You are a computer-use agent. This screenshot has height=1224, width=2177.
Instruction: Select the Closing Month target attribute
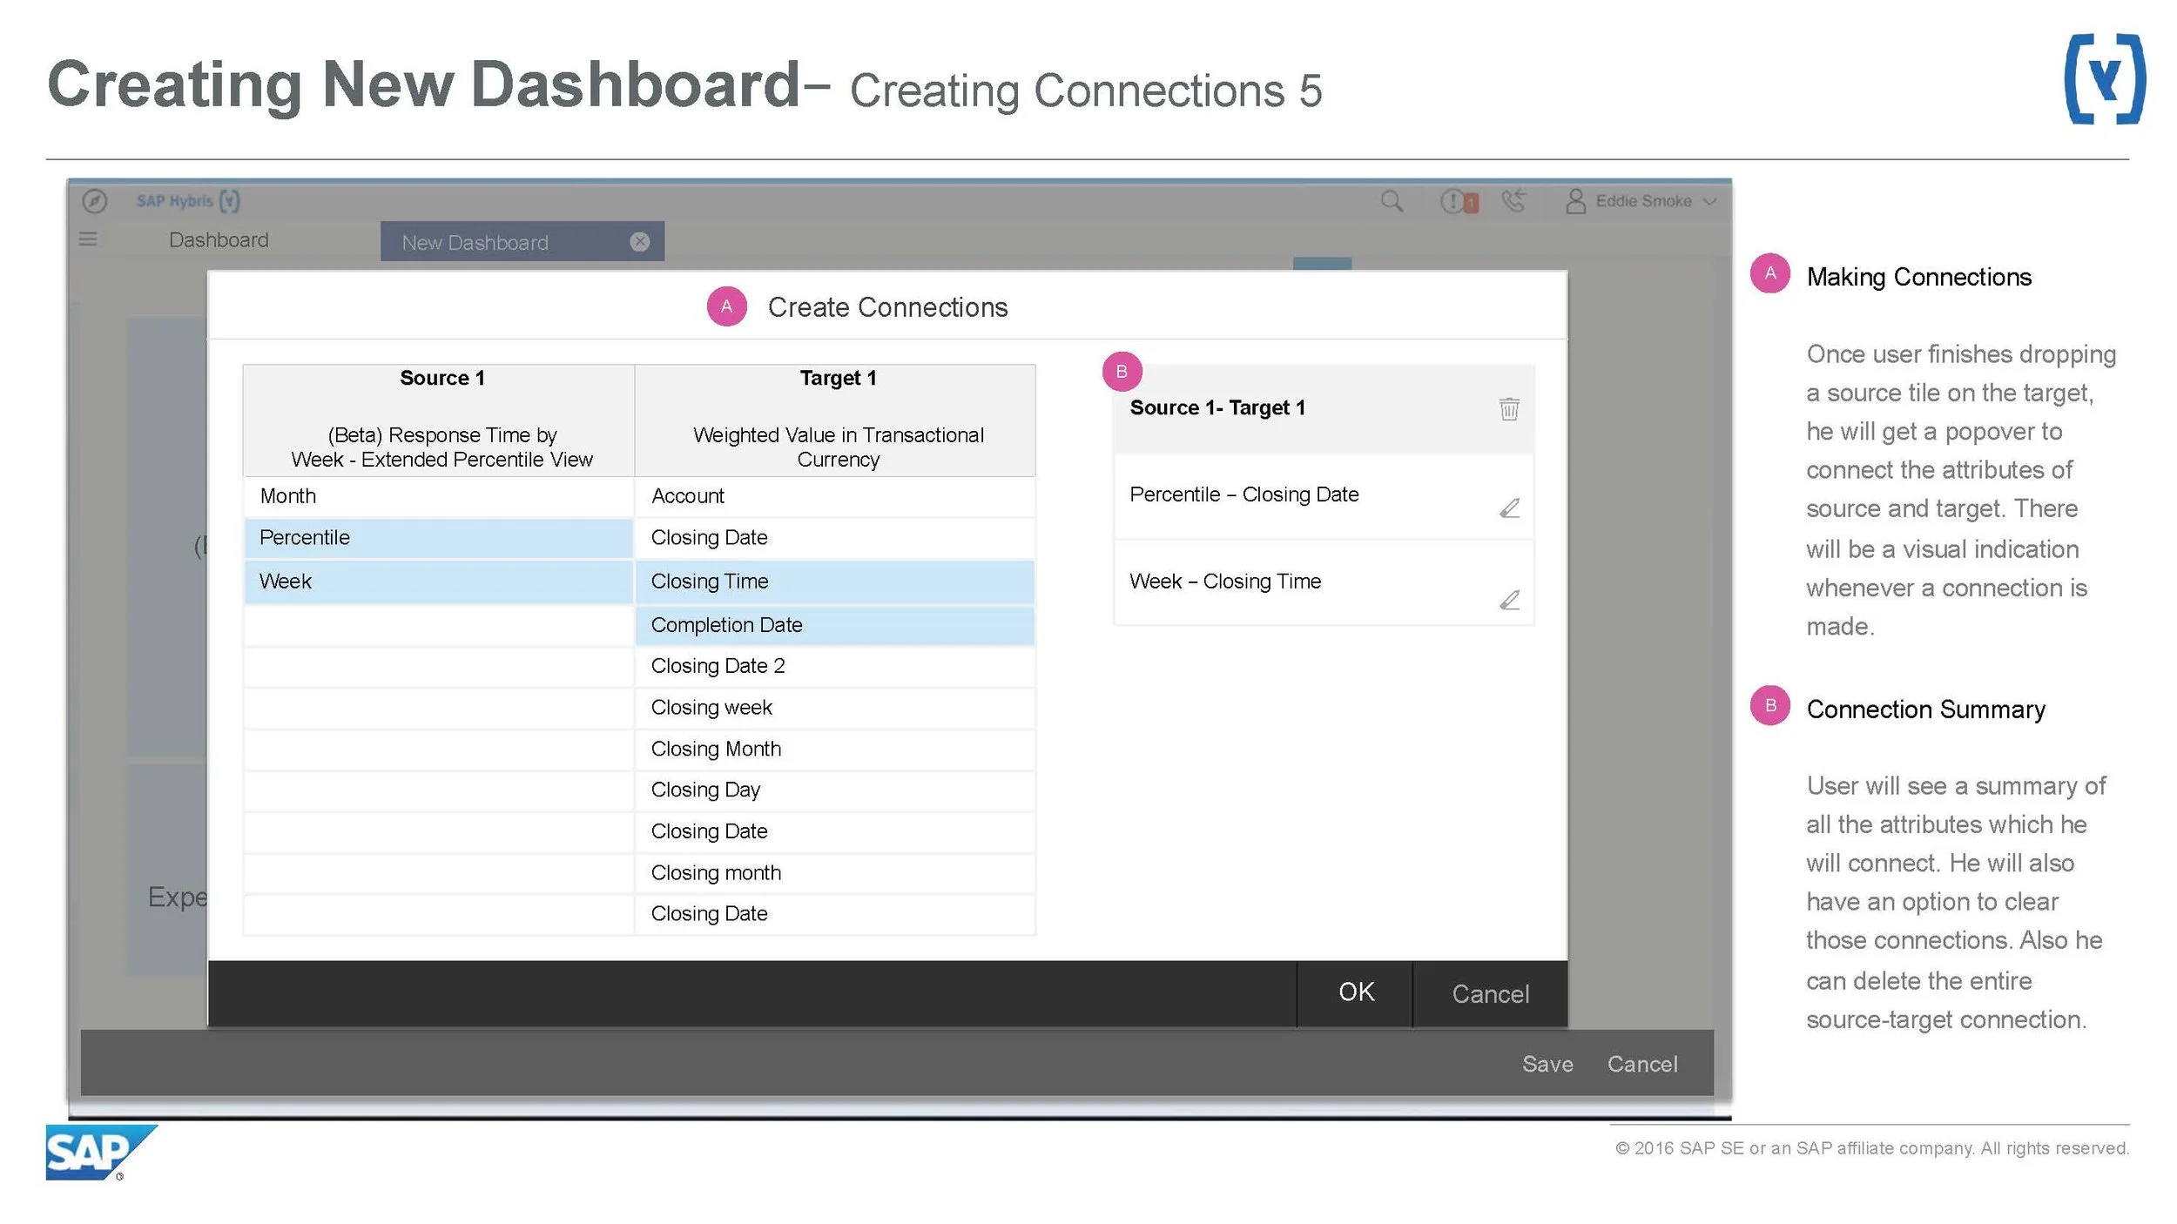(x=835, y=750)
